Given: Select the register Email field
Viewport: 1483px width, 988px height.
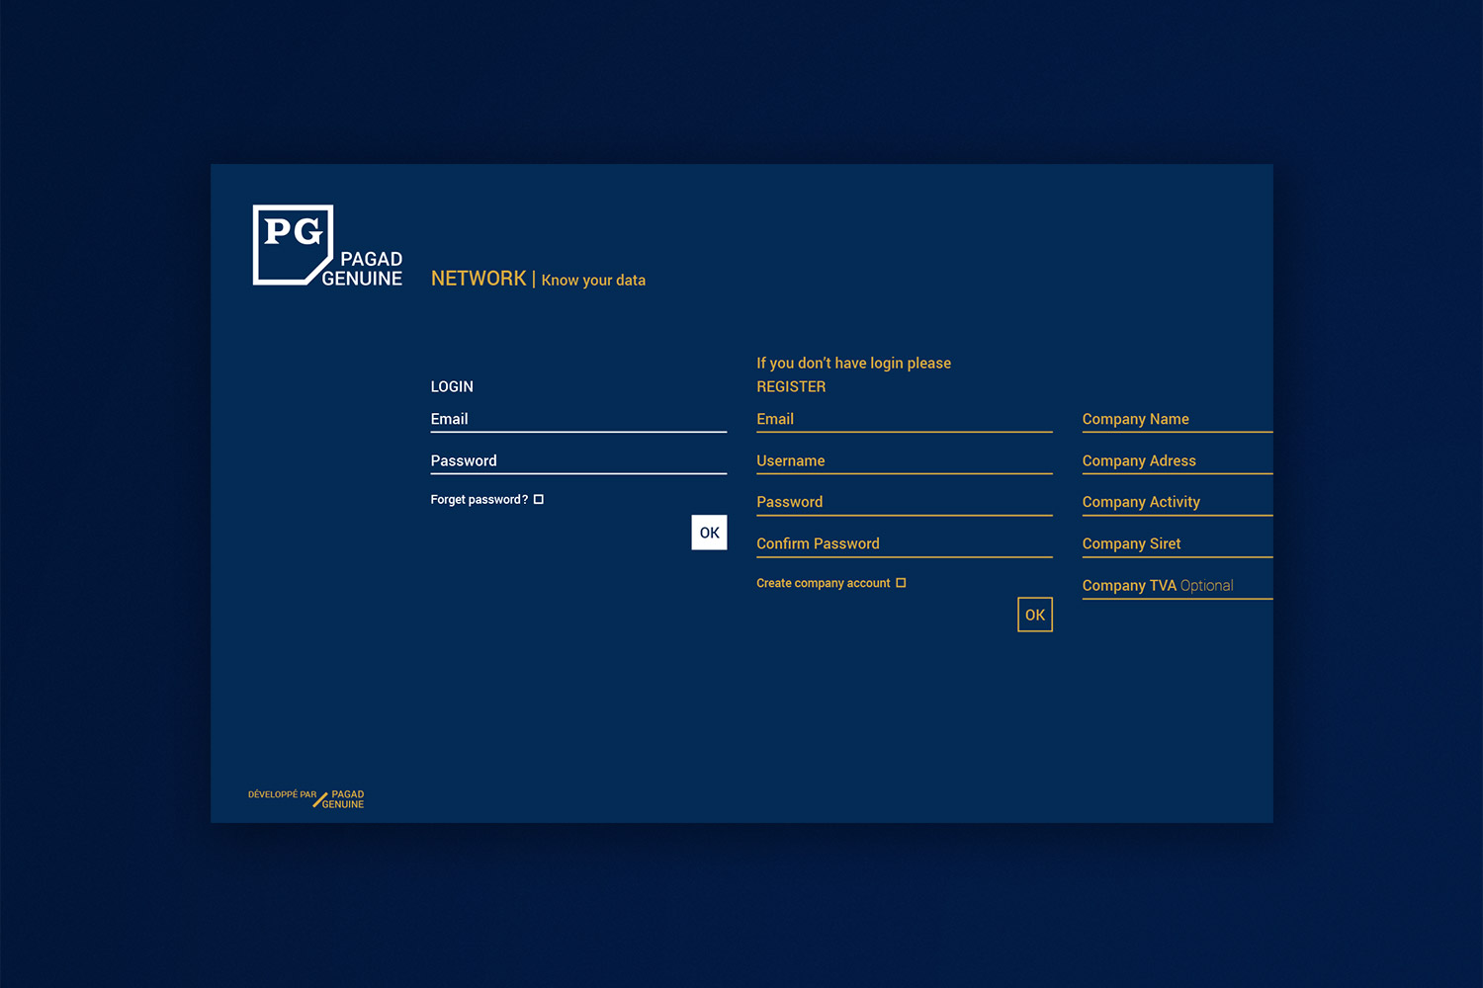Looking at the screenshot, I should (x=904, y=420).
